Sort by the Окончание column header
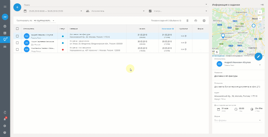268x137 pixels. pos(168,29)
